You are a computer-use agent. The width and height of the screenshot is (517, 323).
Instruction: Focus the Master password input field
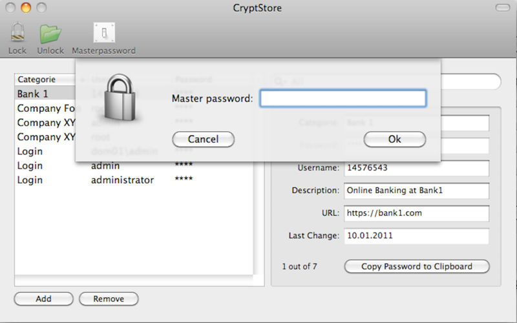pos(343,98)
